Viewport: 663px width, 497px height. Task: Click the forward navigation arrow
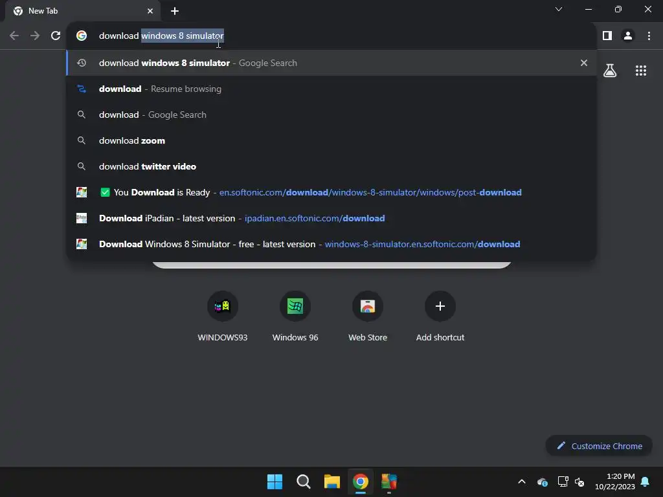pyautogui.click(x=35, y=36)
